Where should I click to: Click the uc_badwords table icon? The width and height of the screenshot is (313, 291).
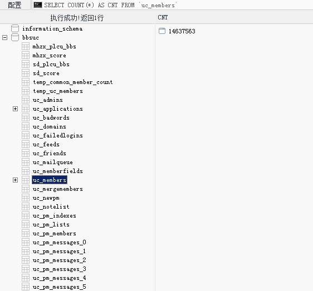click(26, 117)
